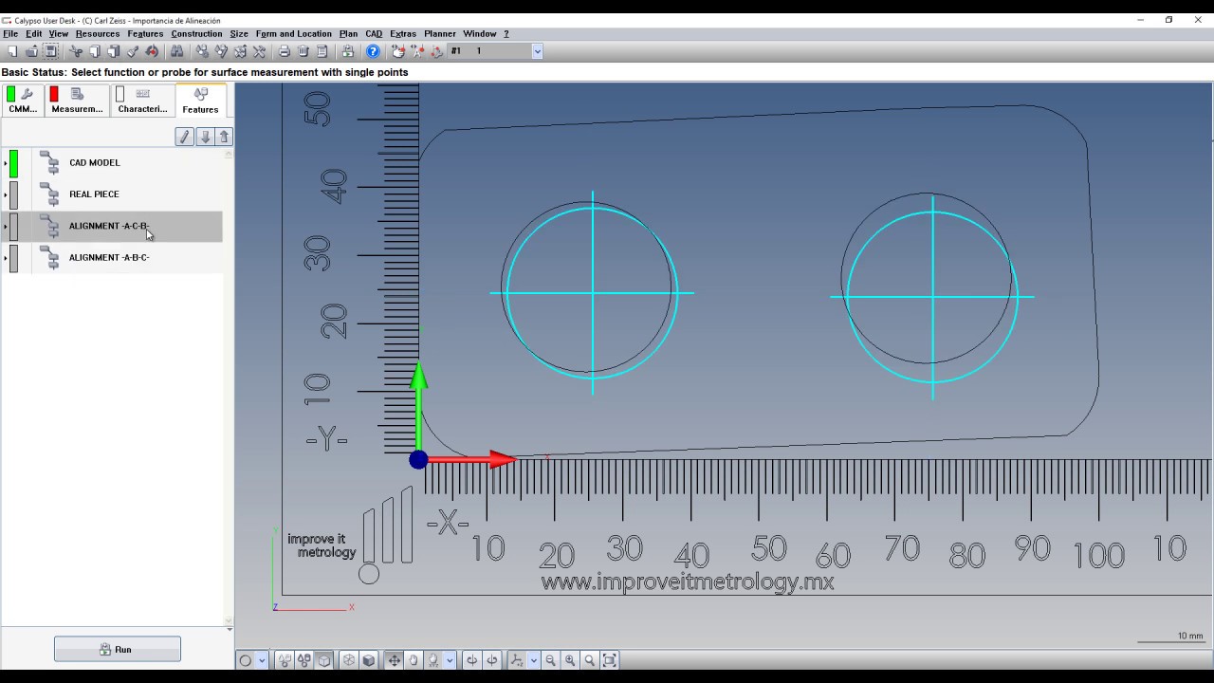The height and width of the screenshot is (683, 1214).
Task: Click the Print icon in top toolbar
Action: pyautogui.click(x=284, y=51)
